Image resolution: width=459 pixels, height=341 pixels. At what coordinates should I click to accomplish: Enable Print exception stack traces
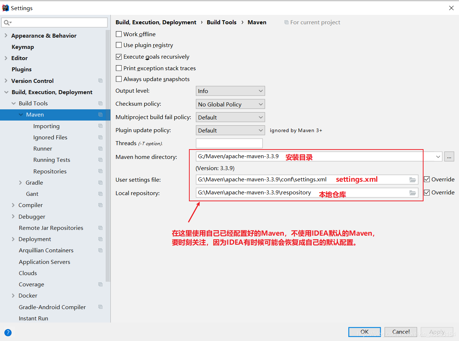coord(118,68)
